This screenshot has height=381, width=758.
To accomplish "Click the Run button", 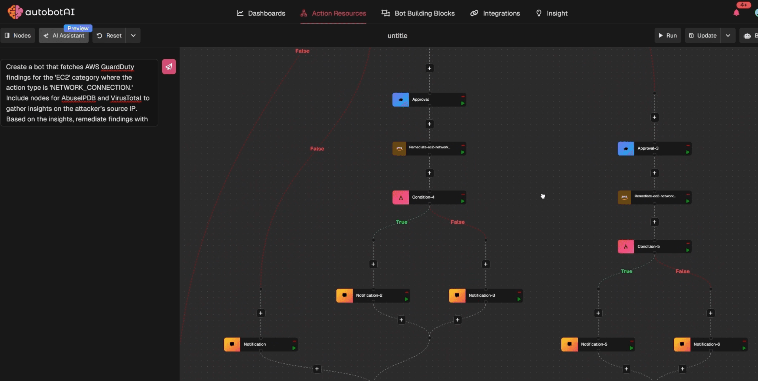I will point(667,36).
